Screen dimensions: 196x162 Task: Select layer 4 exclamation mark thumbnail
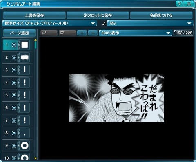click(x=24, y=83)
